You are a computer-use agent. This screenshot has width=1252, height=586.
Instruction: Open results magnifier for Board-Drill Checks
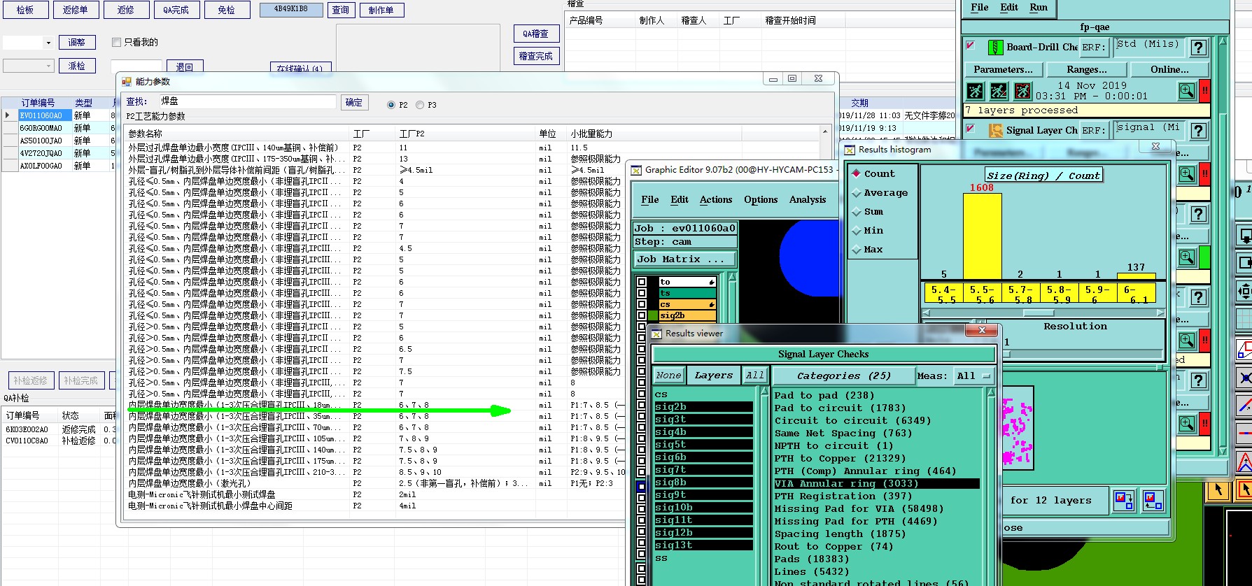click(x=1187, y=91)
